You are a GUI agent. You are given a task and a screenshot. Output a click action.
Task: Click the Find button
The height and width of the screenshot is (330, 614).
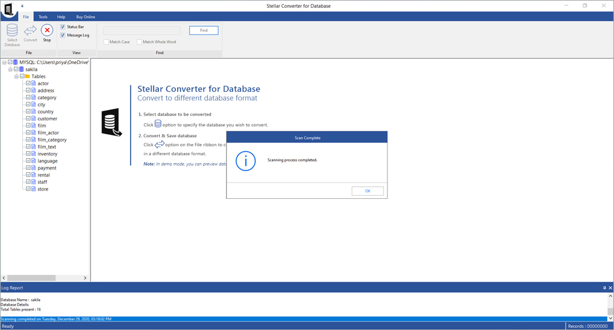click(x=204, y=30)
